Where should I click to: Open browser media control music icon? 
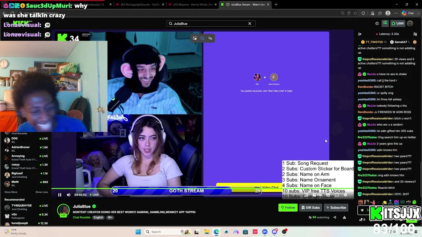(372, 13)
